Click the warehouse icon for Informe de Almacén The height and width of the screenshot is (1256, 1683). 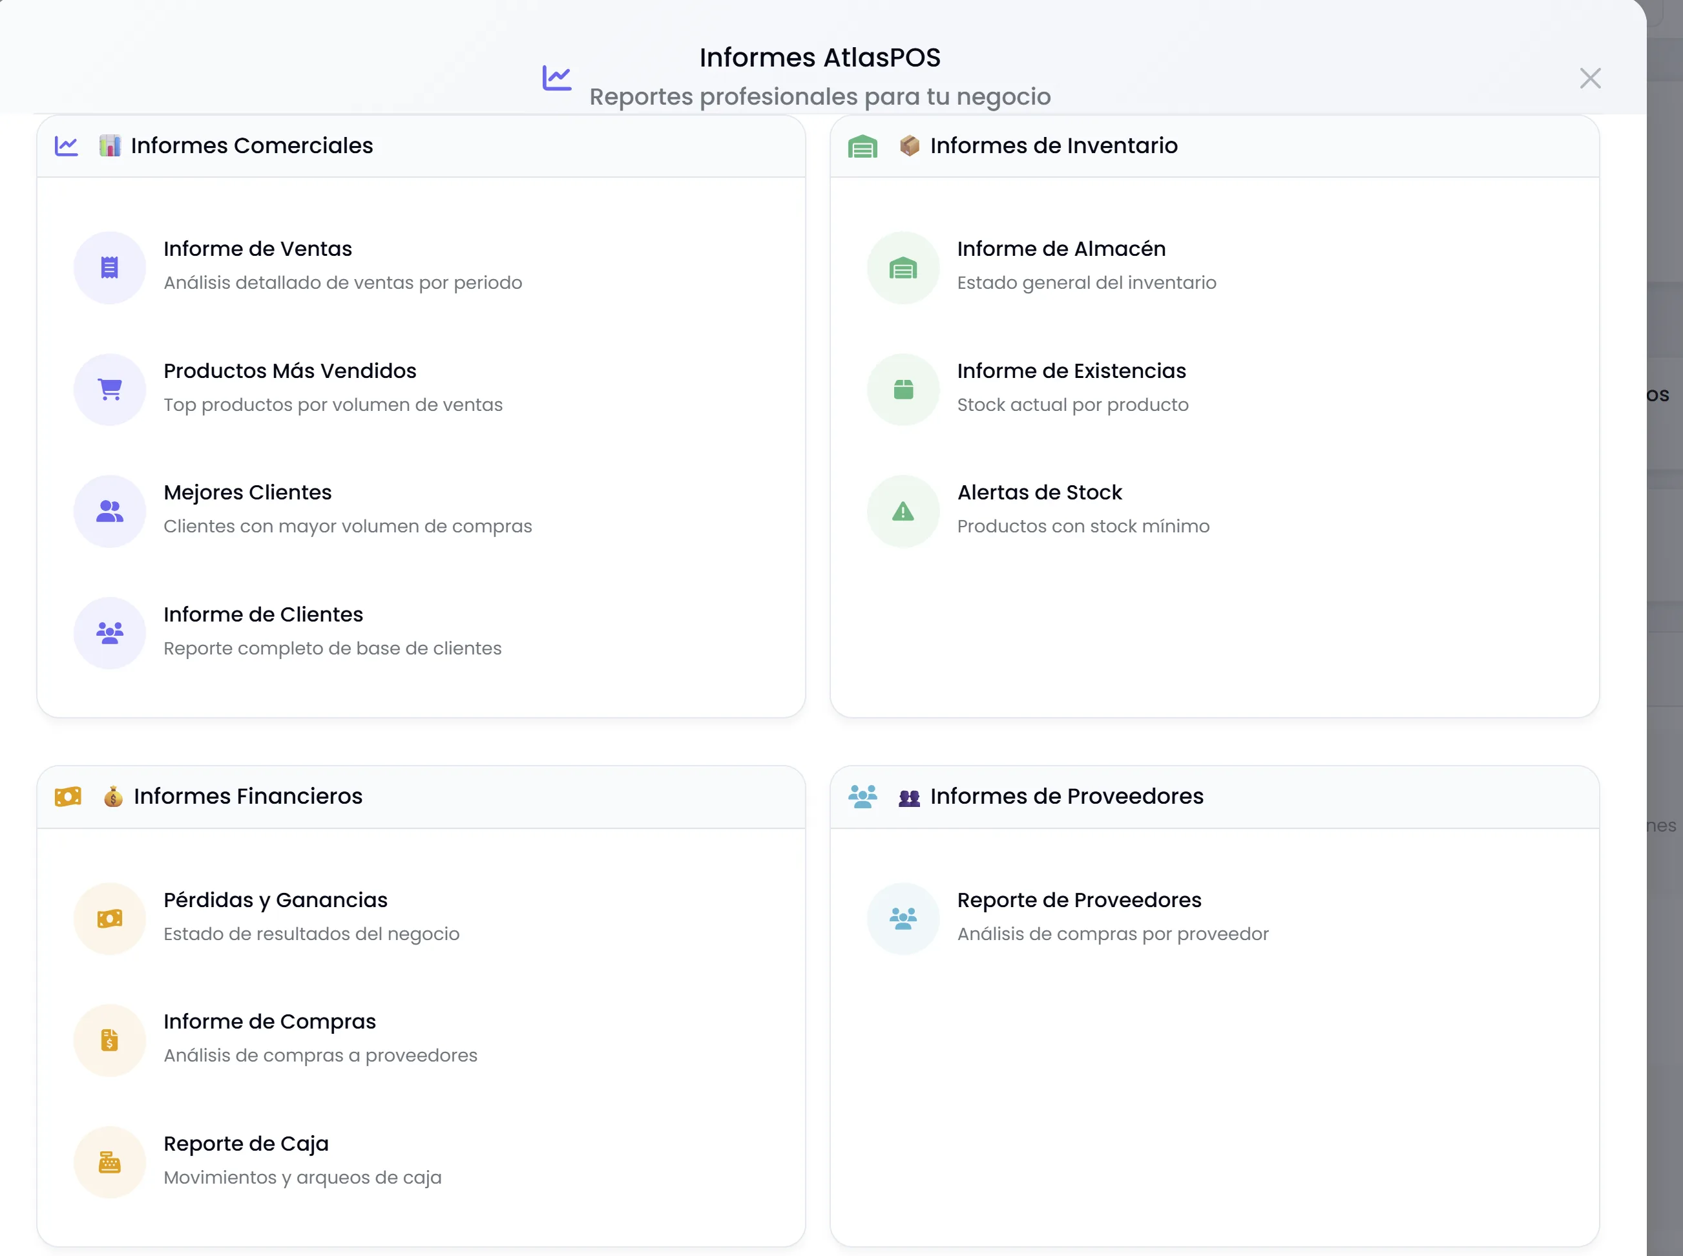point(903,267)
